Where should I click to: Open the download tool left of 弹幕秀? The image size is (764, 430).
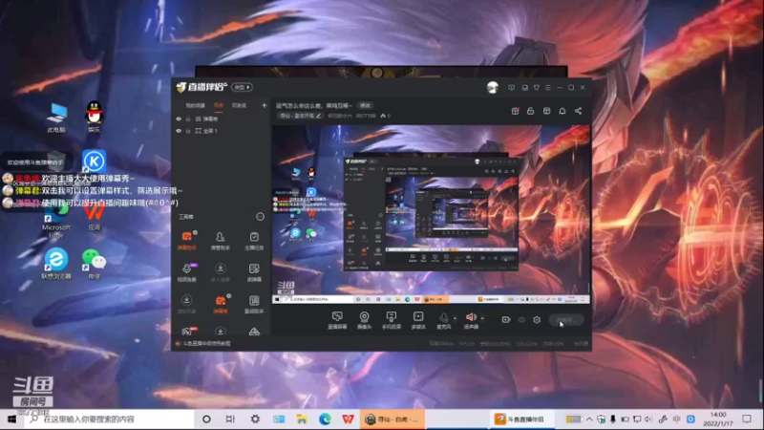186,304
